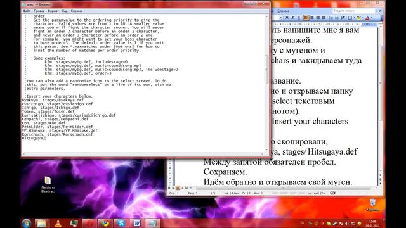The height and width of the screenshot is (228, 406).
Task: Click the Byakuya, stages/Byakuya.def line
Action: coord(53,100)
